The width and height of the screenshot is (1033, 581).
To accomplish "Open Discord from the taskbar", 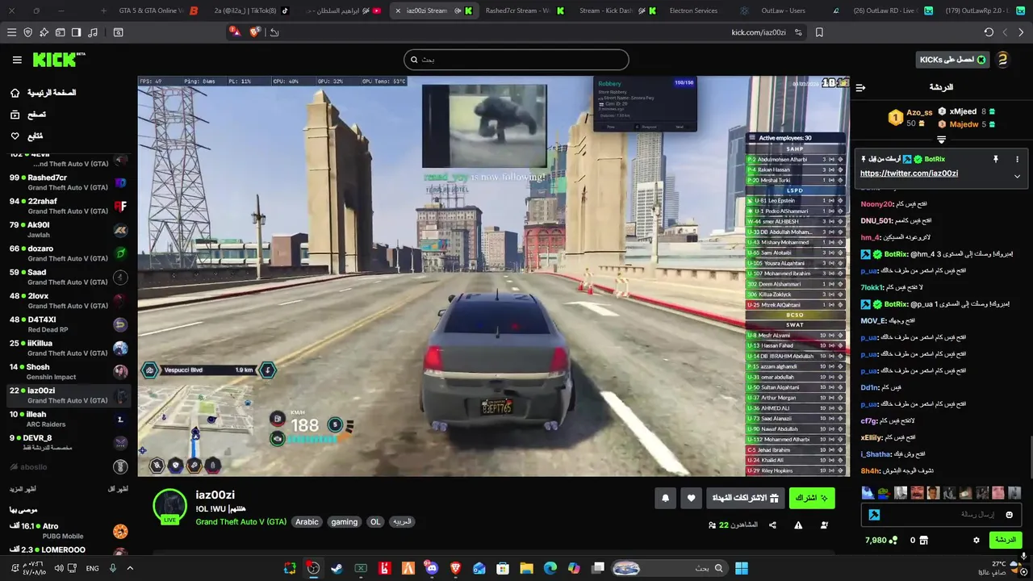I will click(432, 568).
